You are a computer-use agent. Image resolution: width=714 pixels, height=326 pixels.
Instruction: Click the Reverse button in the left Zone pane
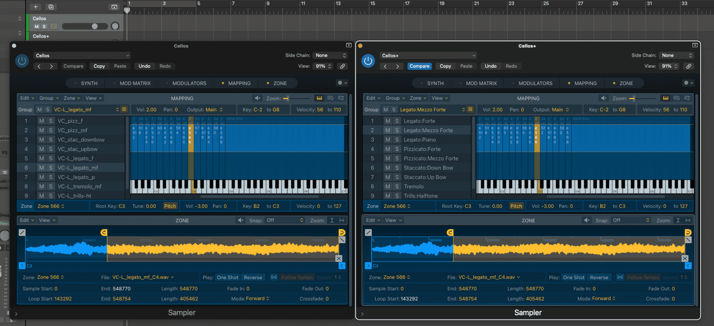(x=253, y=277)
